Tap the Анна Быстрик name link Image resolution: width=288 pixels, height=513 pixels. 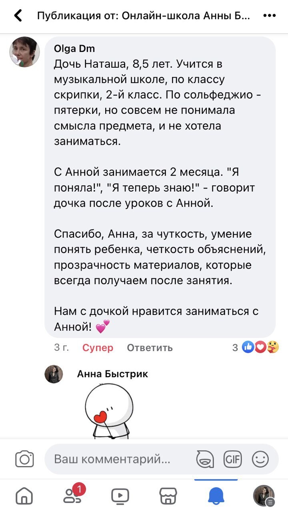click(x=112, y=374)
